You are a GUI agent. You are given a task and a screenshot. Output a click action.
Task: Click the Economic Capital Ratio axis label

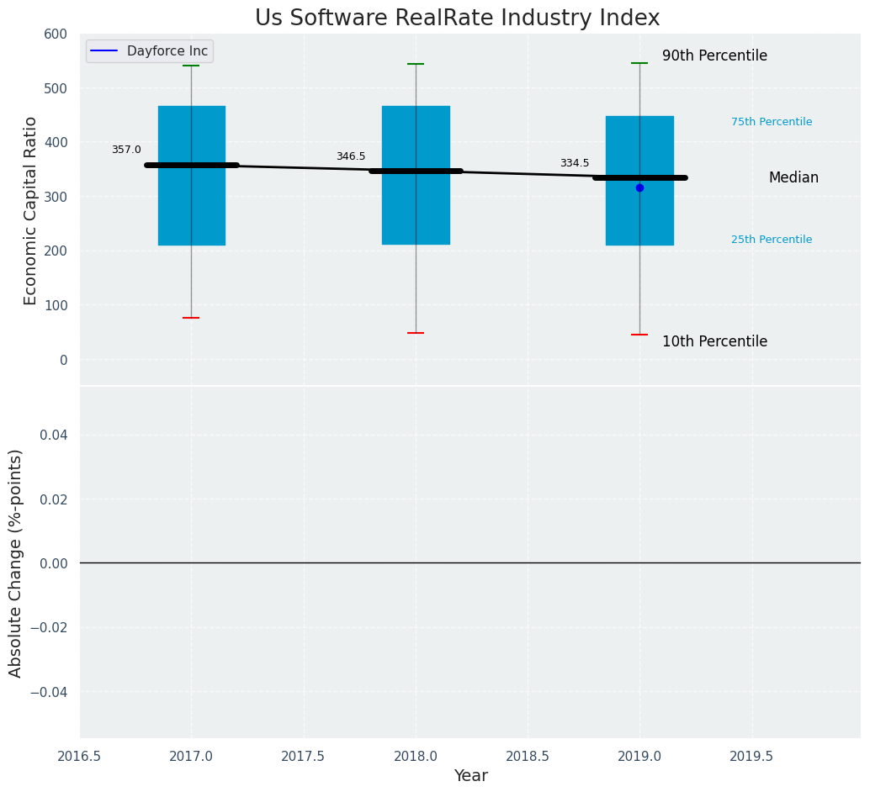click(30, 211)
